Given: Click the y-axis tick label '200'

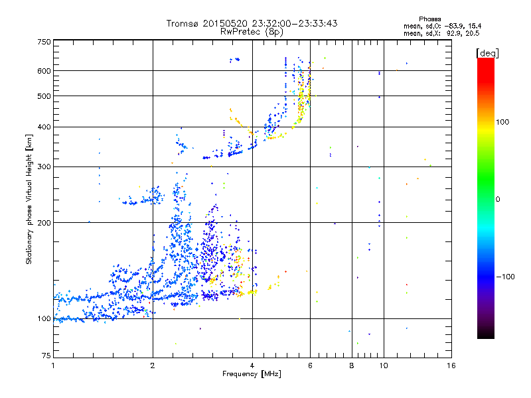Looking at the screenshot, I should [x=44, y=223].
